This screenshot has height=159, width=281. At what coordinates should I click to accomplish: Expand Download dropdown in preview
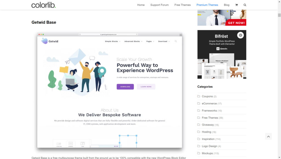[164, 41]
